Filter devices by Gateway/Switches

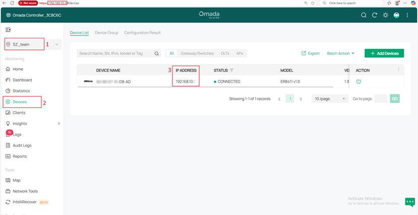point(197,53)
